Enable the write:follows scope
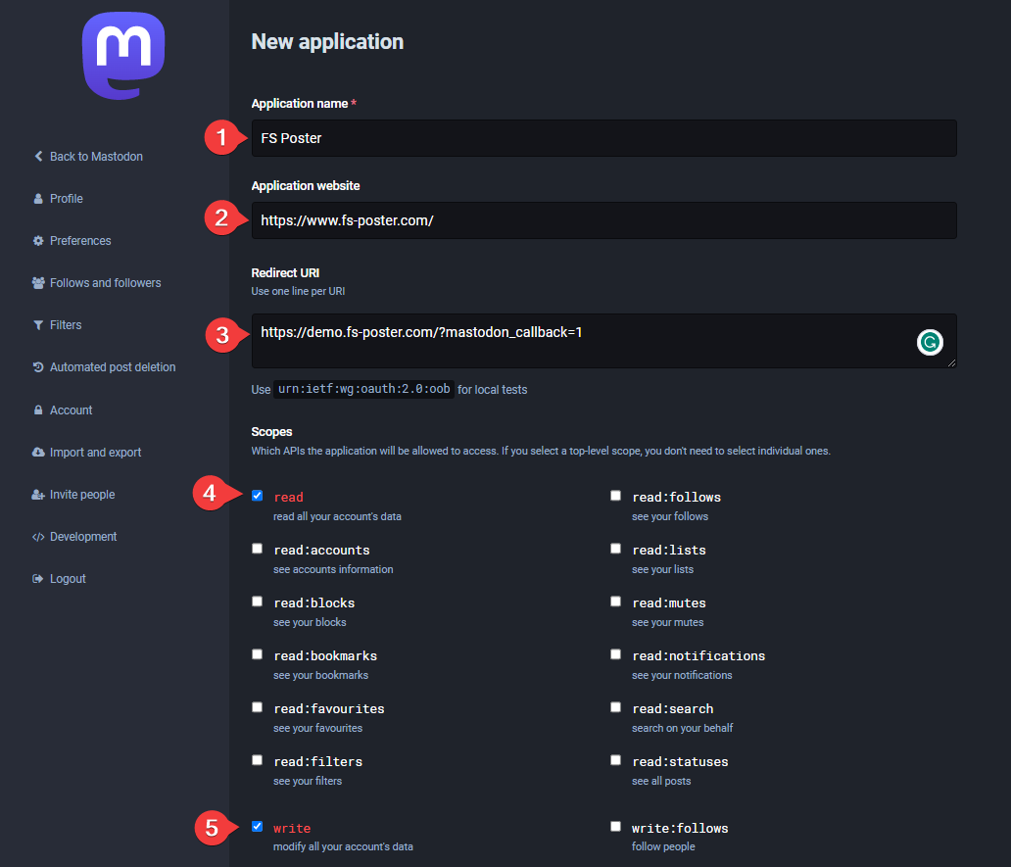Screen dimensions: 1011x867 pos(616,827)
